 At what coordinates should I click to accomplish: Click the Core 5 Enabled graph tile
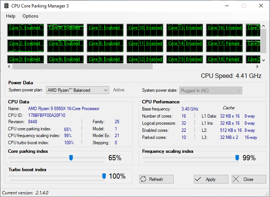[x=64, y=46]
